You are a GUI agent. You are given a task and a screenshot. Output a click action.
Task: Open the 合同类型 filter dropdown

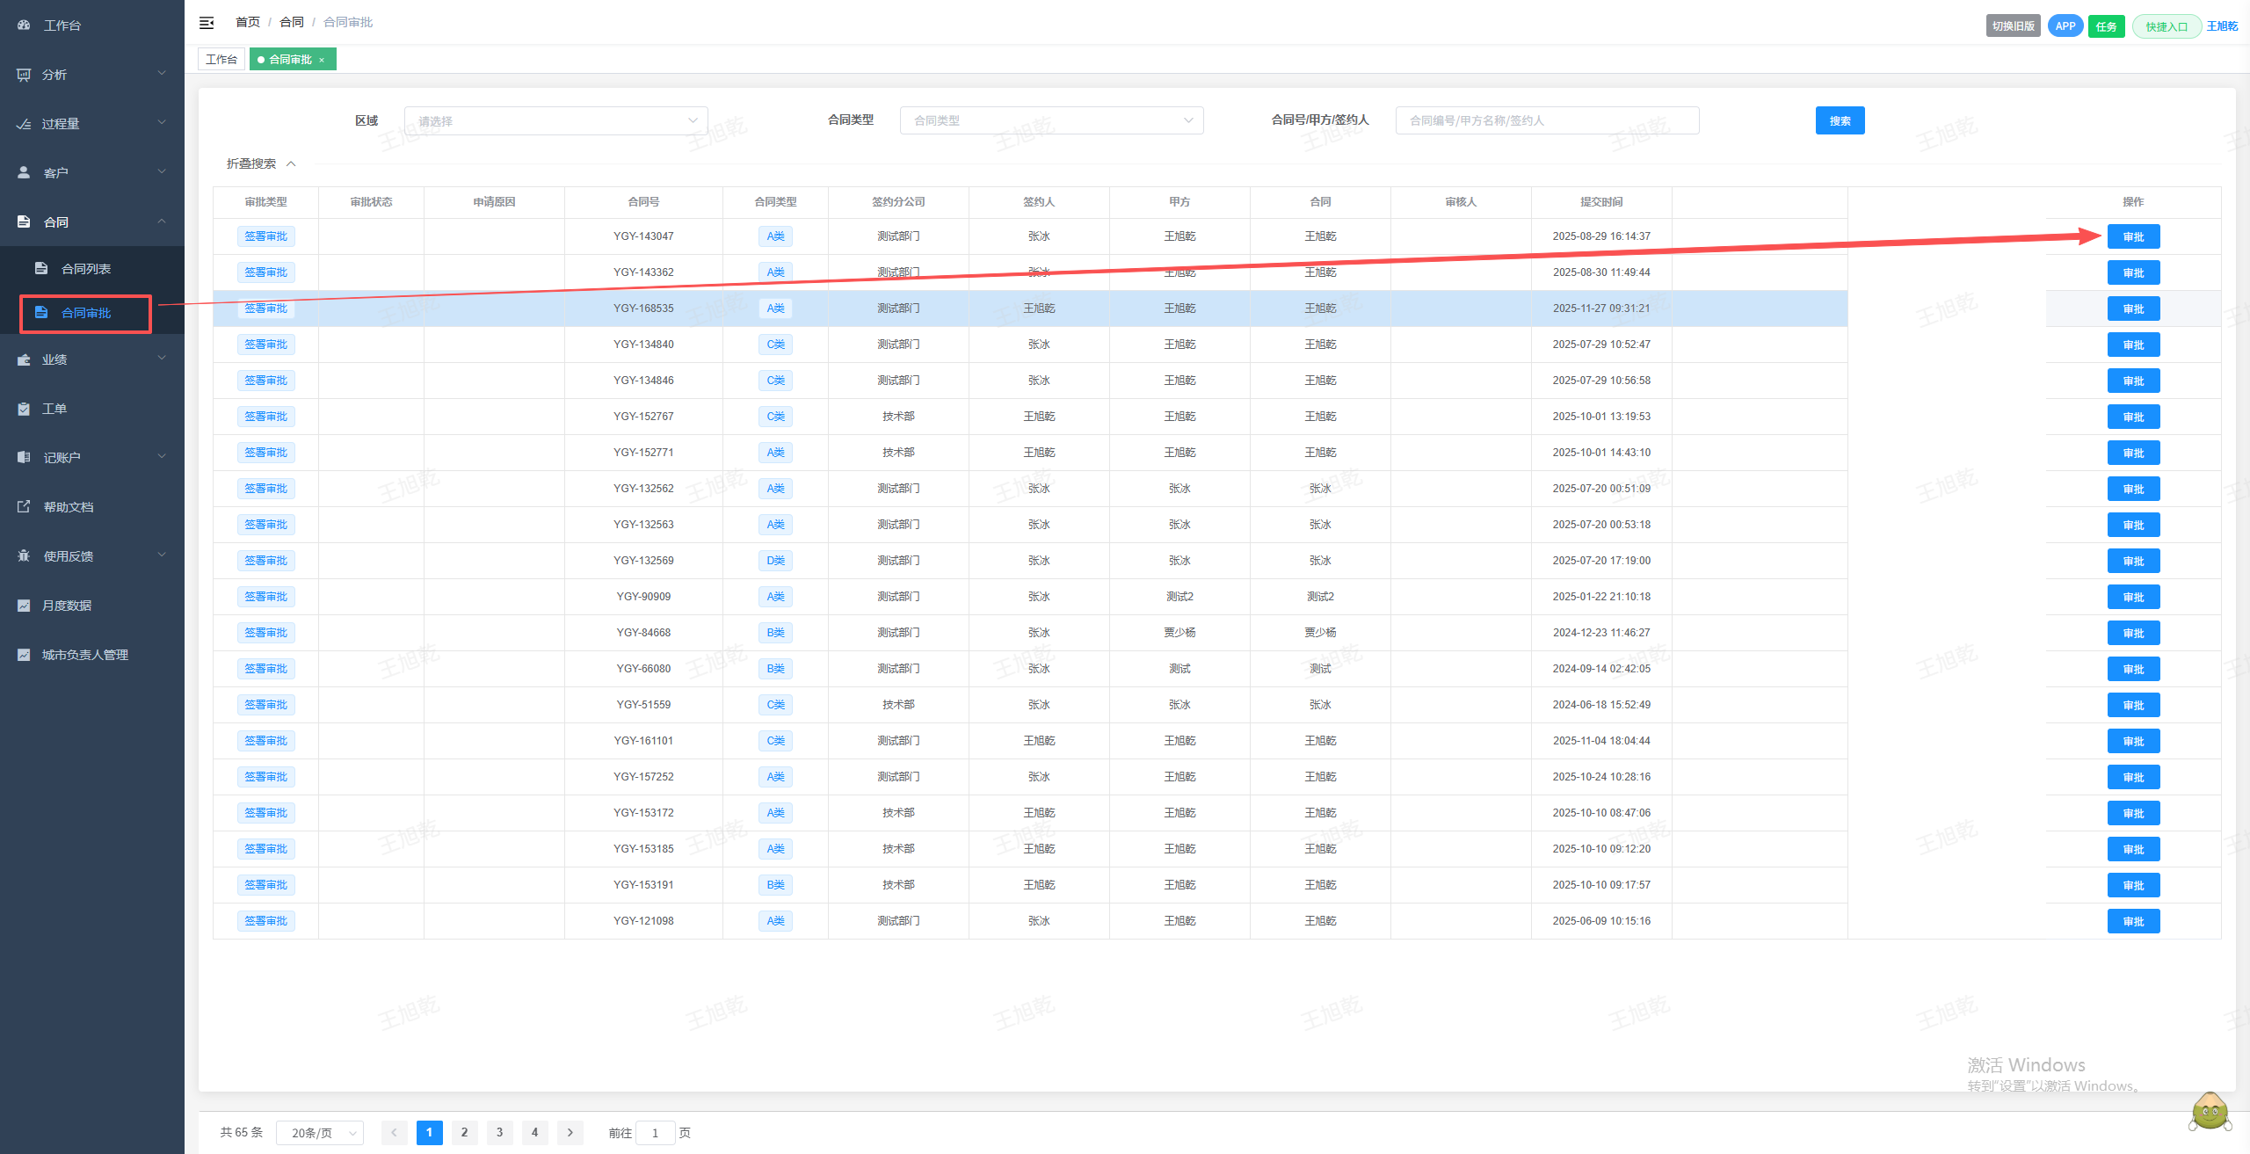[1052, 120]
